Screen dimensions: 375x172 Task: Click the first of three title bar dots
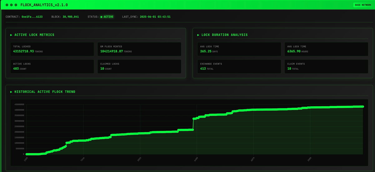pos(7,5)
